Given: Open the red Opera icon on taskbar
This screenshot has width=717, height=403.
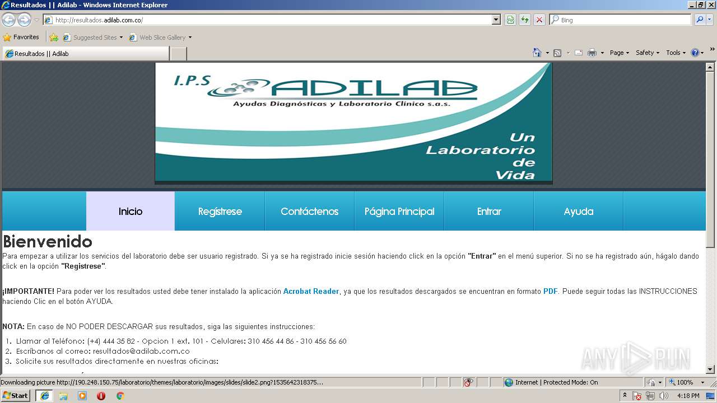Looking at the screenshot, I should (101, 396).
